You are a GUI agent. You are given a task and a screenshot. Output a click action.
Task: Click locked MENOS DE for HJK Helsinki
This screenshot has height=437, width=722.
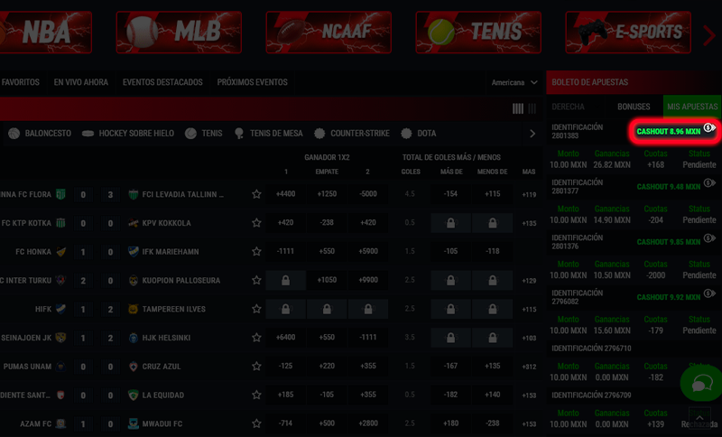[x=492, y=338]
